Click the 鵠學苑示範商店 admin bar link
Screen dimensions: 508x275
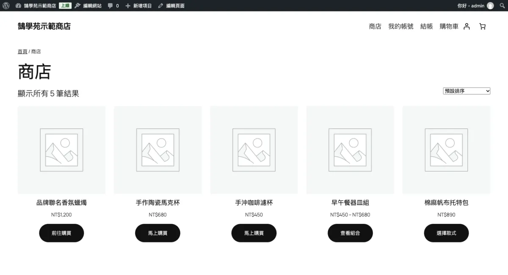coord(40,5)
